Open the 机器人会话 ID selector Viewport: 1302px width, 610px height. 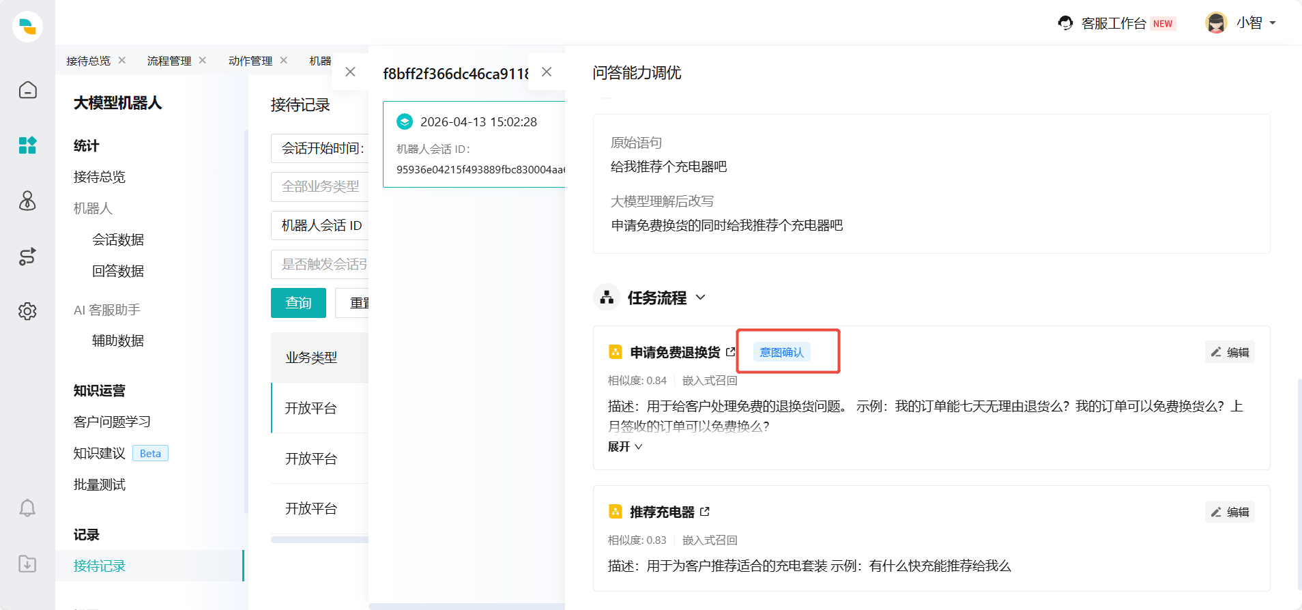(319, 225)
